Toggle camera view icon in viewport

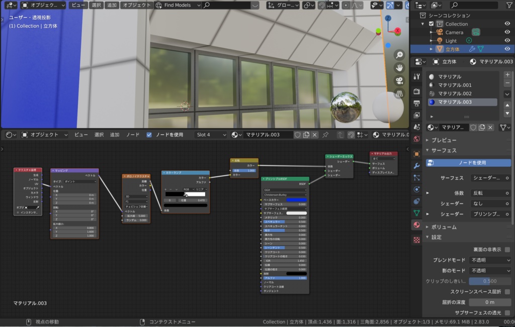click(399, 81)
